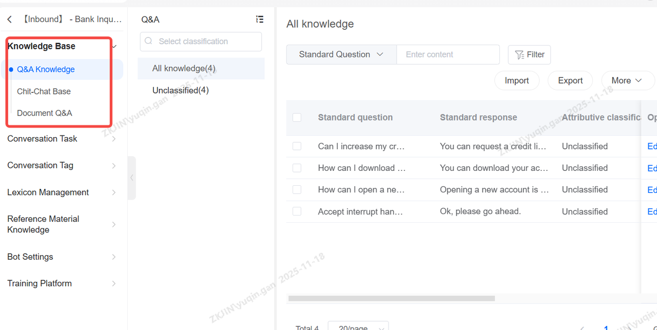Tick the checkbox for 'Accept interrupt han…' row

coord(297,211)
